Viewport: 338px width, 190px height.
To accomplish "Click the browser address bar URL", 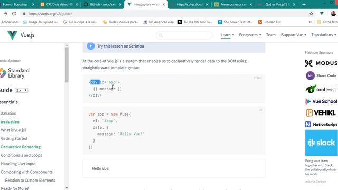I will tap(50, 14).
